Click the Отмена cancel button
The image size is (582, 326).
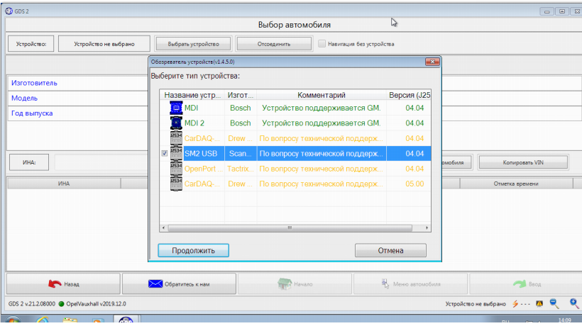tap(390, 250)
